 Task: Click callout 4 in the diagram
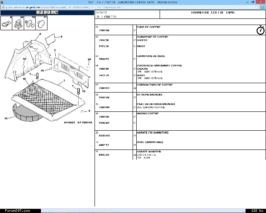tap(61, 36)
